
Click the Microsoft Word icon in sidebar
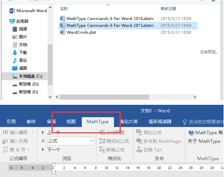(x=12, y=11)
